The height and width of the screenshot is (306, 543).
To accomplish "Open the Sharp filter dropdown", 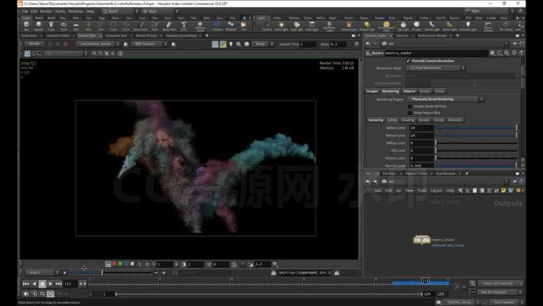I will [263, 44].
